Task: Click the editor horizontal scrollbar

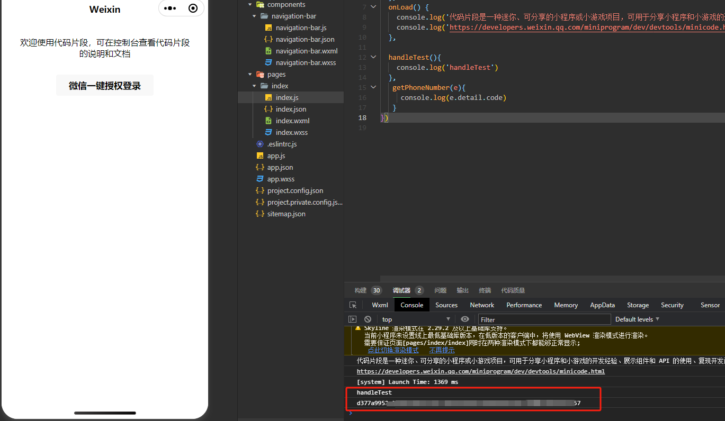Action: (x=552, y=279)
